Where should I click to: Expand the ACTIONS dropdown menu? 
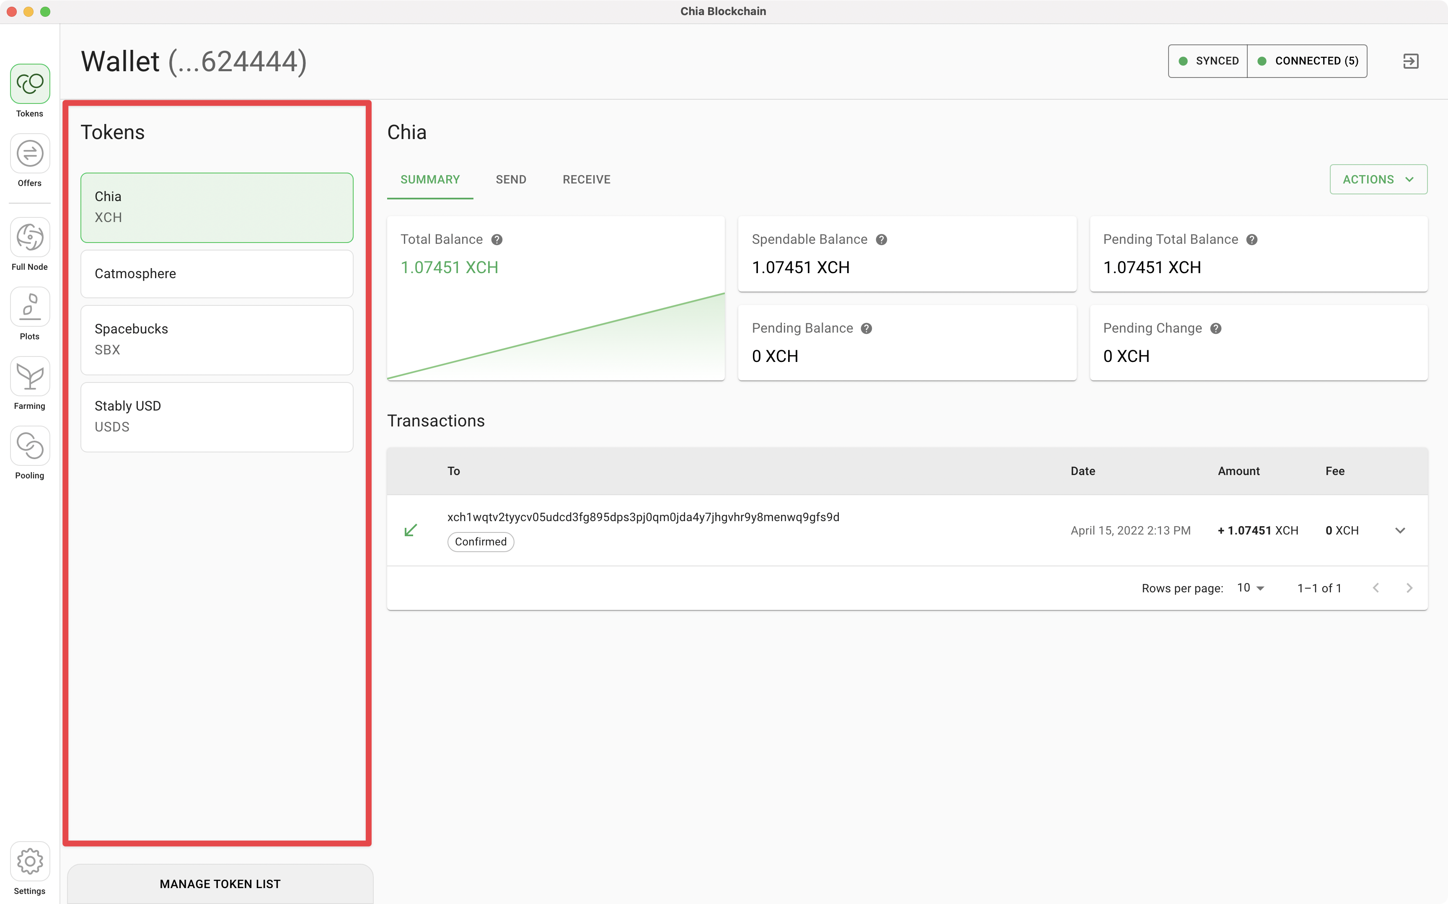click(1378, 179)
